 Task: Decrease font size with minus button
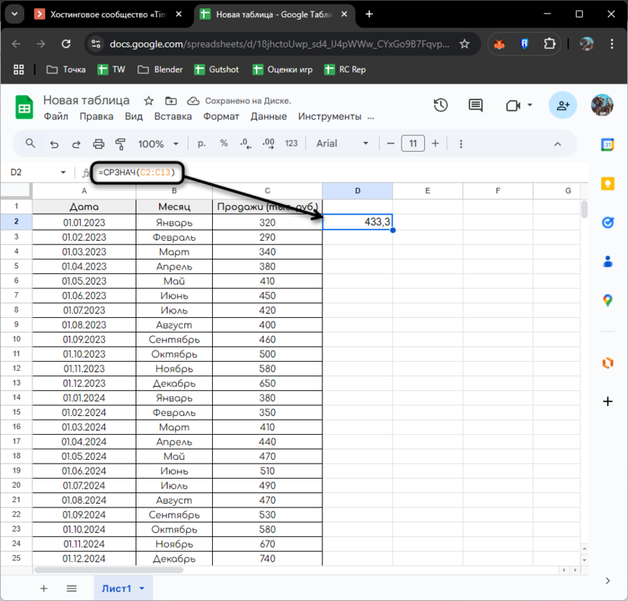coord(390,143)
